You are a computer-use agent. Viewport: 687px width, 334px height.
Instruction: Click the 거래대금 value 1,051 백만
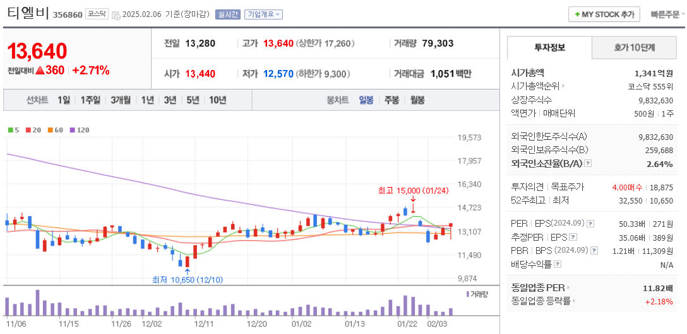pyautogui.click(x=451, y=74)
